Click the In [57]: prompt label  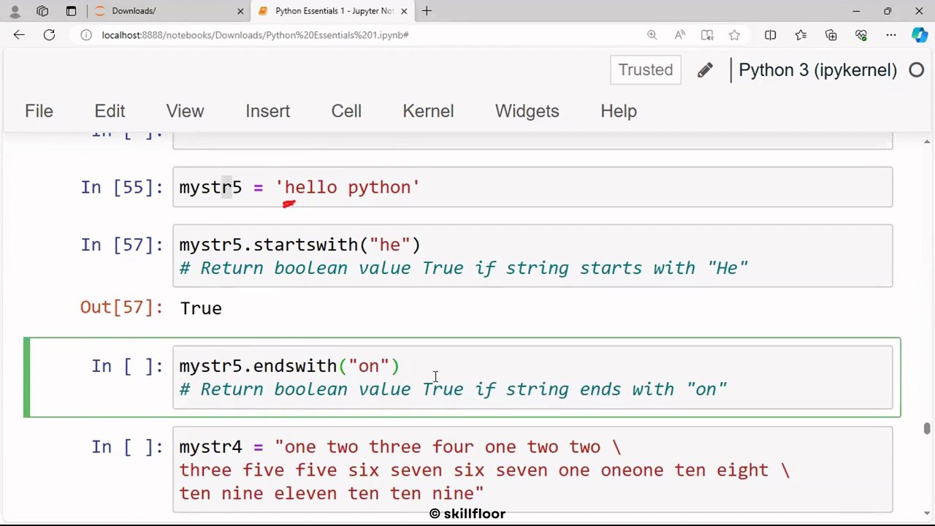point(122,245)
